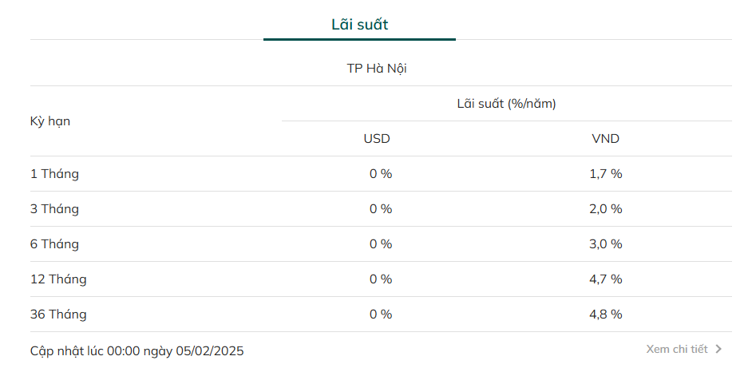
Task: Click the USD rate for 1 Tháng
Action: [x=381, y=174]
